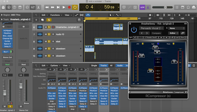
Task: Go to the next plugin preset arrow
Action: pyautogui.click(x=147, y=33)
